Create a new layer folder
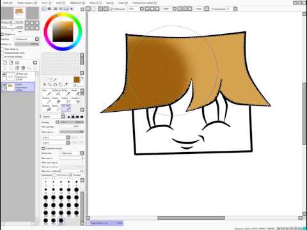Screen dimensions: 307x230 (x=17, y=63)
